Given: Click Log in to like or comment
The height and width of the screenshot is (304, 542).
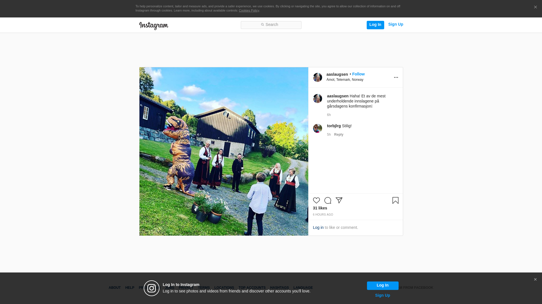Looking at the screenshot, I should 318,227.
